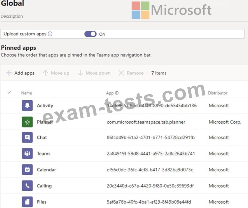248x208 pixels.
Task: Click the Pinned apps heading
Action: (18, 48)
